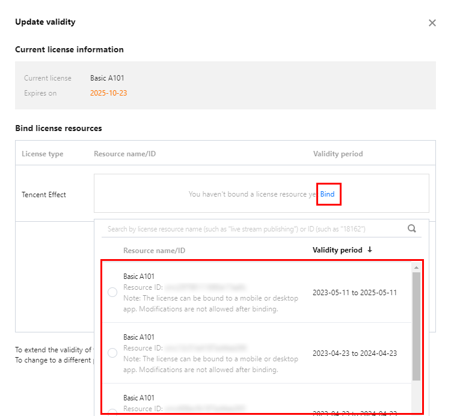This screenshot has width=451, height=416.
Task: Click Resource name/ID header in bind table
Action: [124, 154]
